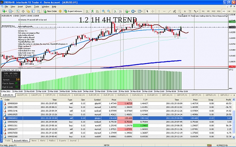Expand the Profiles dropdown arrow
236x147 pixels.
[13, 11]
